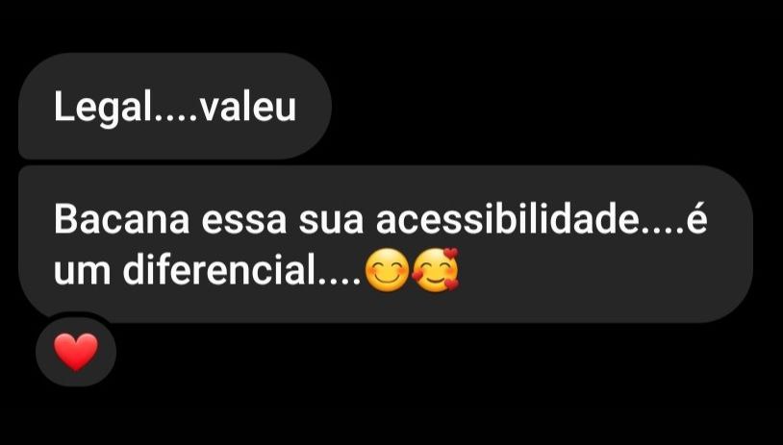Viewport: 783px width, 445px height.
Task: Click the word 'sua' in second message
Action: [331, 223]
